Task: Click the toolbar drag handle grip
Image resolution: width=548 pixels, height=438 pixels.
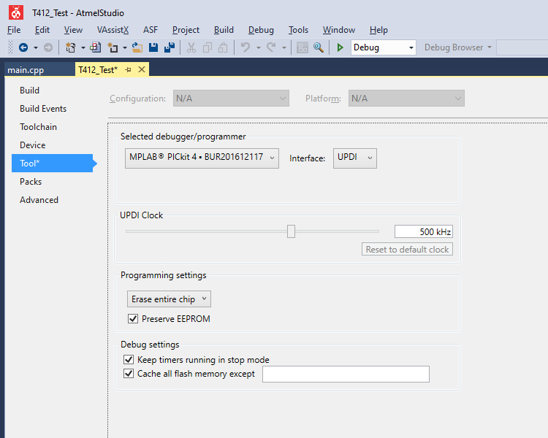Action: (10, 47)
